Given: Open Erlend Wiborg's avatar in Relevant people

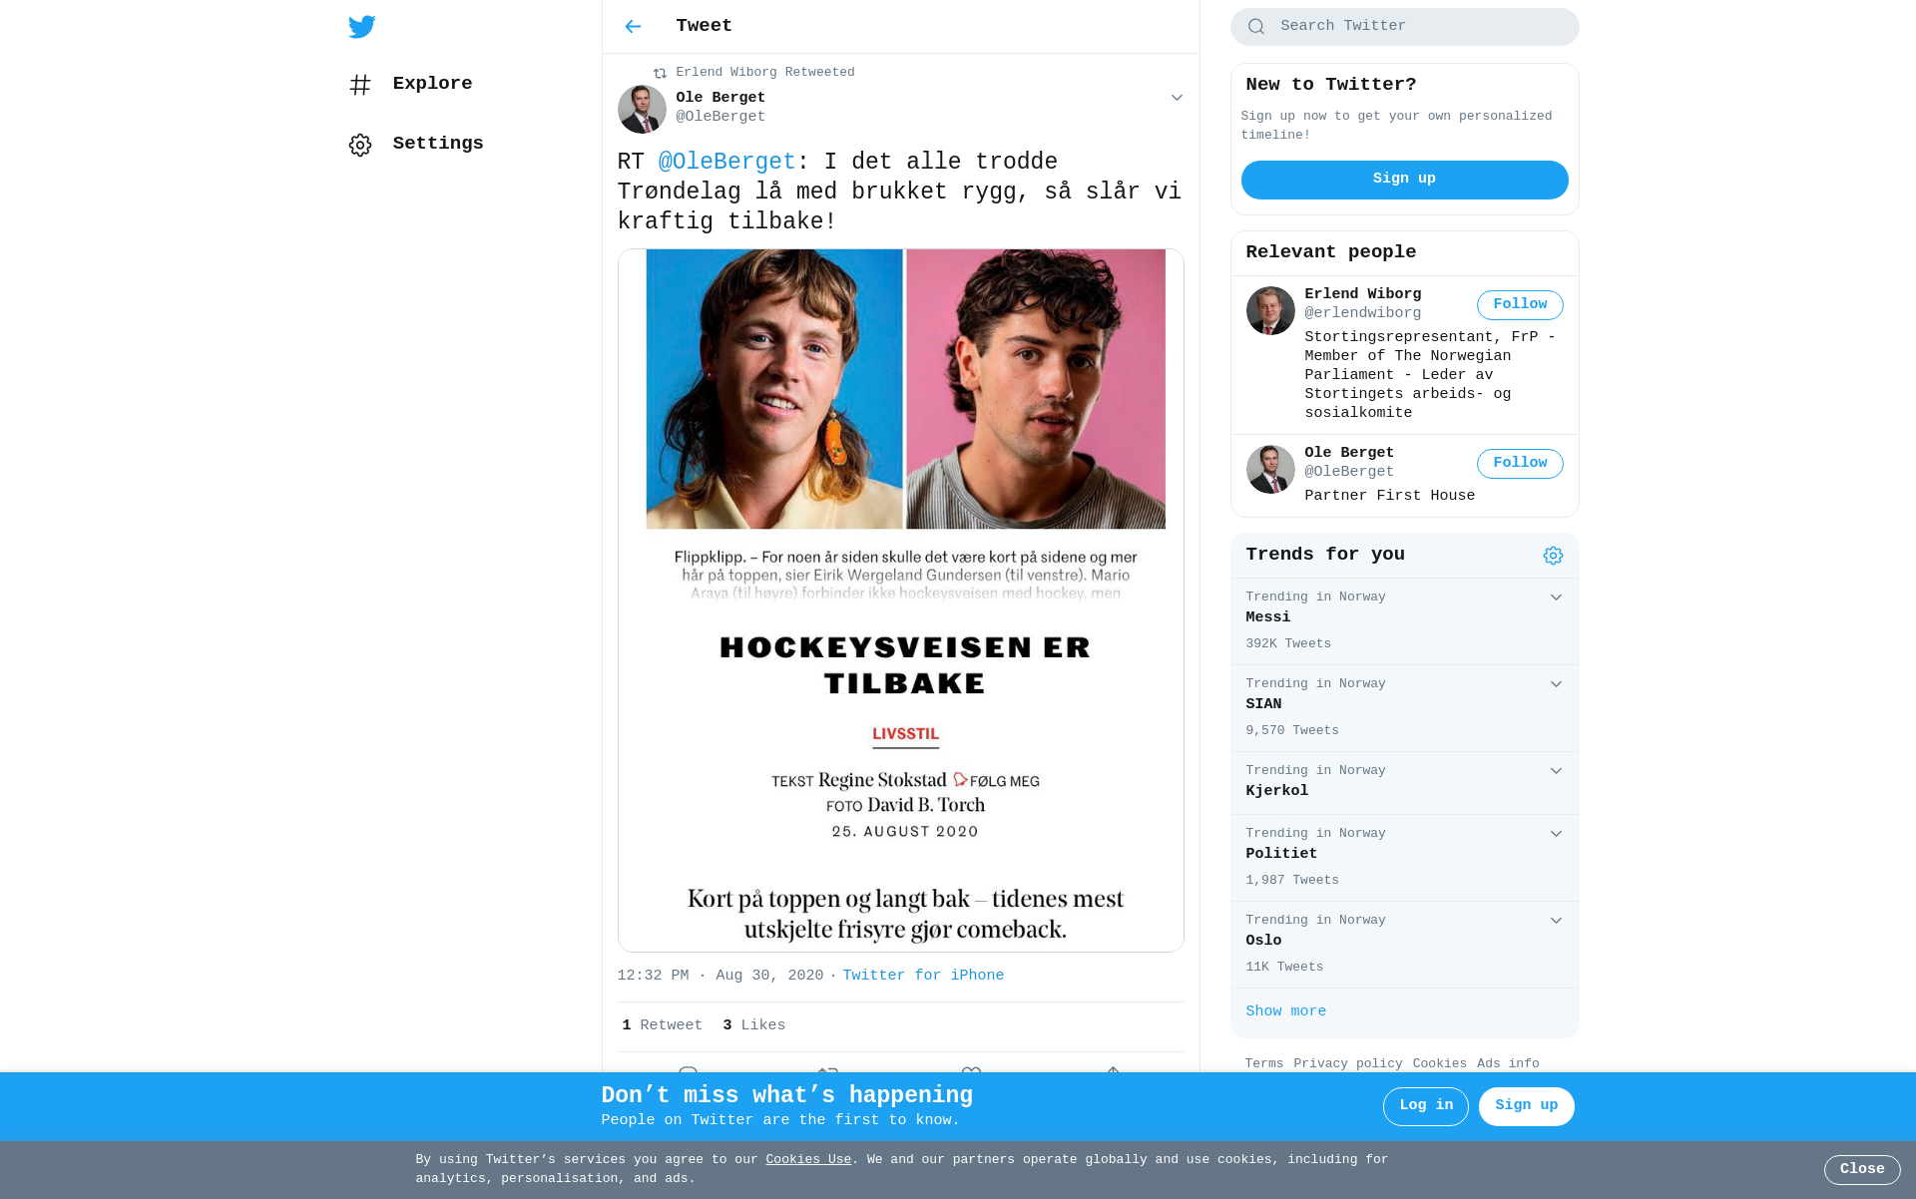Looking at the screenshot, I should pyautogui.click(x=1270, y=310).
